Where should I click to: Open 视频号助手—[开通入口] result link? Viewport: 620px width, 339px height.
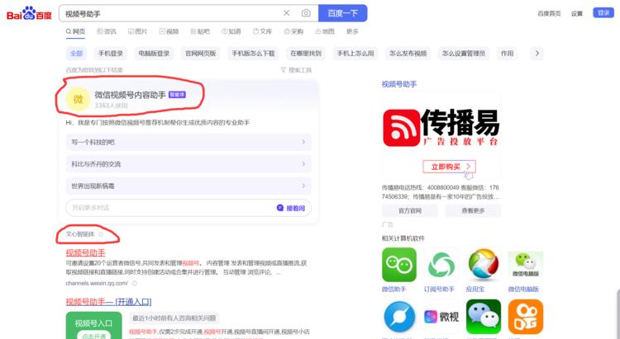tap(109, 302)
